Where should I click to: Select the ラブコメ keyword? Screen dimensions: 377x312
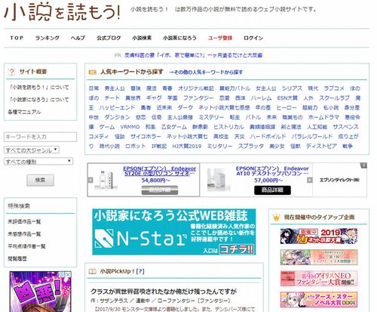point(334,88)
